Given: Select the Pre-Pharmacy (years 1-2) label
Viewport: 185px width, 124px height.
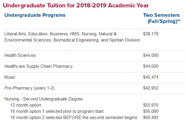Looking at the screenshot, I should click(30, 88).
